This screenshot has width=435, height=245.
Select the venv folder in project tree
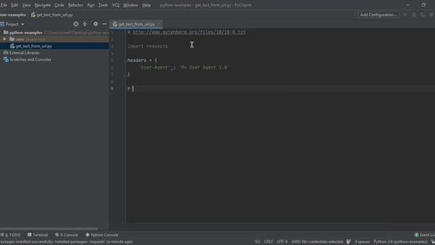point(20,39)
